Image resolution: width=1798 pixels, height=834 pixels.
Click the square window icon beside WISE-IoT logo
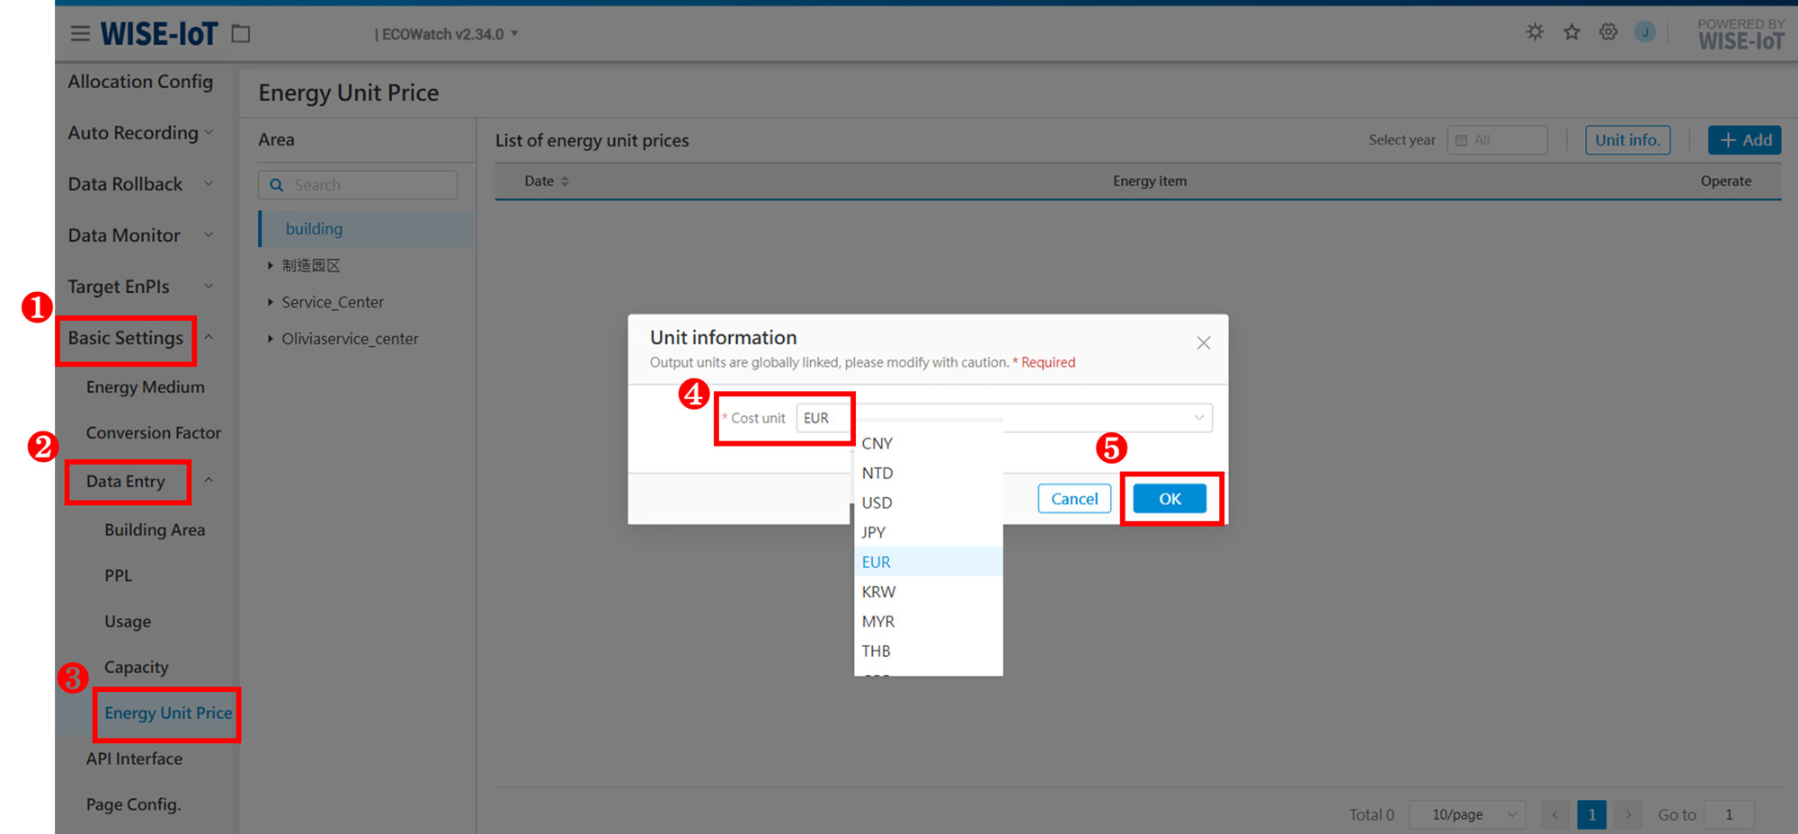[241, 34]
